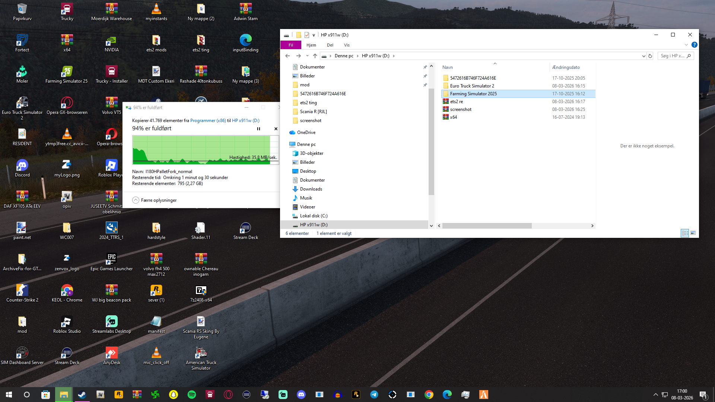Viewport: 715px width, 402px height.
Task: Expand the ribbon with the chevron
Action: coord(686,45)
